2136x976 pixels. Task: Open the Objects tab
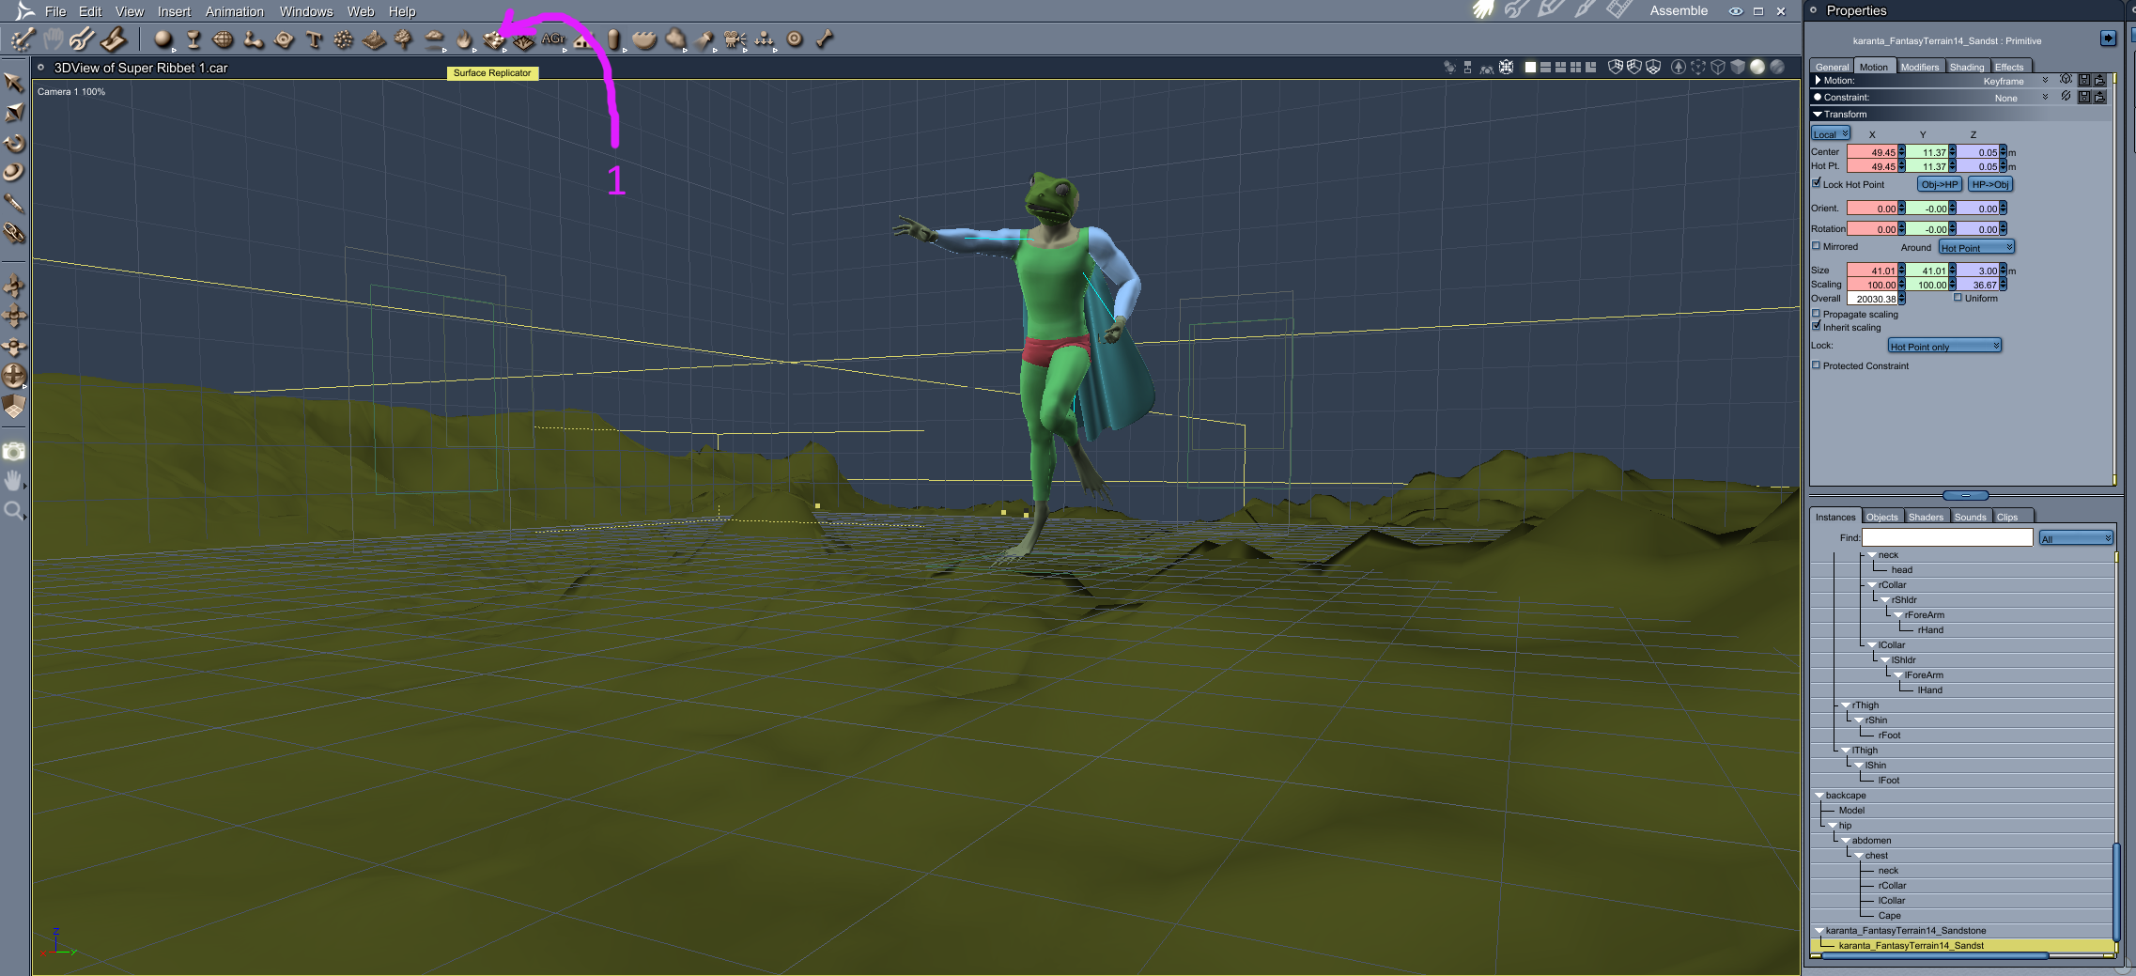[x=1881, y=517]
